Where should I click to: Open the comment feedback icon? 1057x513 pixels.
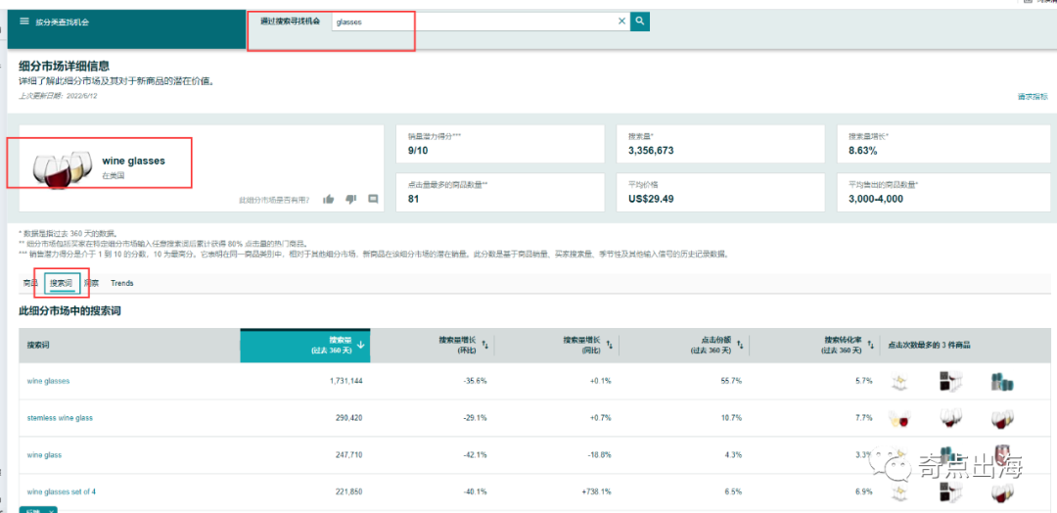[373, 199]
